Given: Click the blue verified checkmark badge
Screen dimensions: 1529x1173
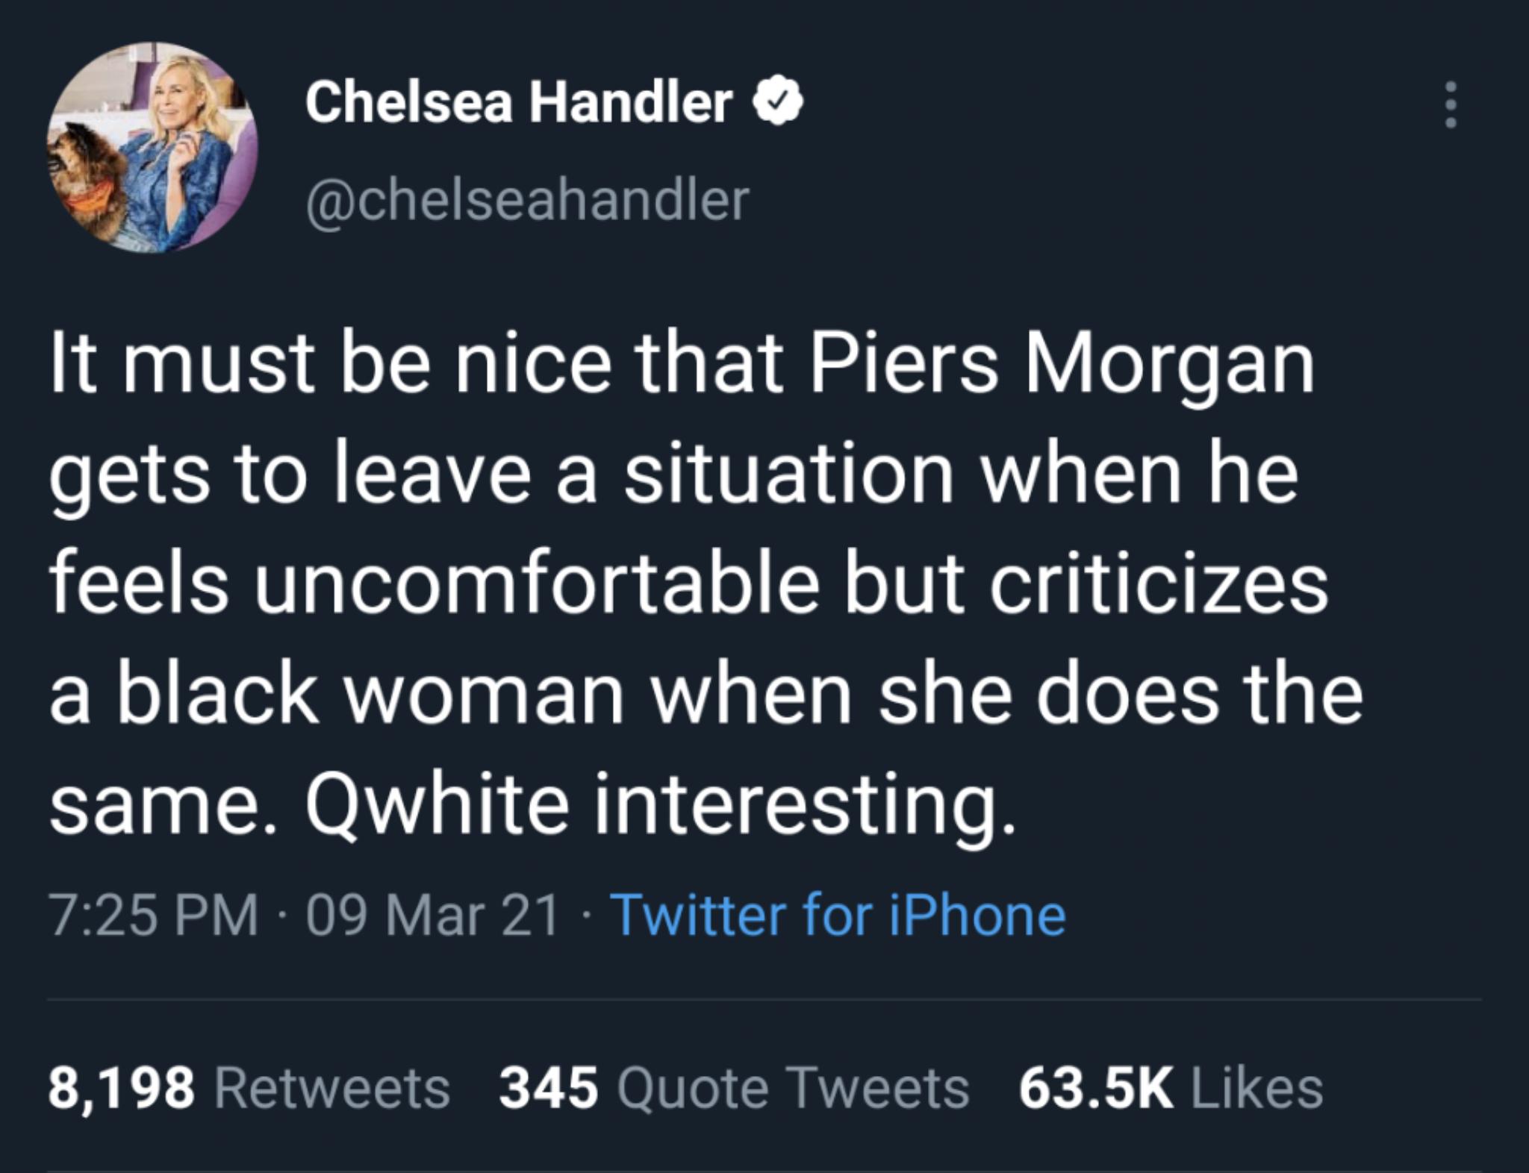Looking at the screenshot, I should coord(780,104).
